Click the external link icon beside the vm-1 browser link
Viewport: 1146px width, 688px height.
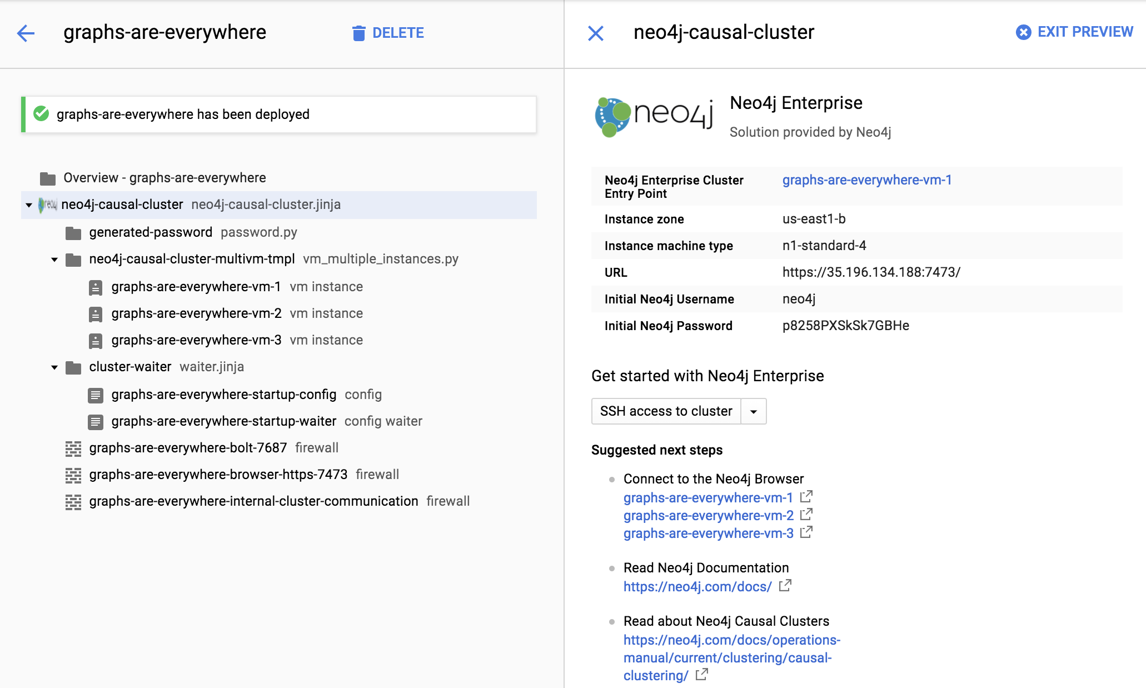(x=806, y=496)
